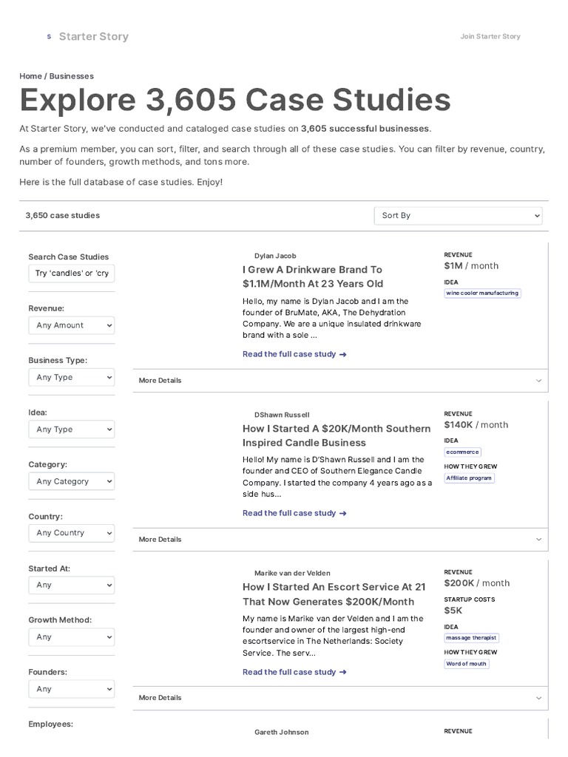
Task: Open the Idea filter dropdown
Action: [72, 430]
